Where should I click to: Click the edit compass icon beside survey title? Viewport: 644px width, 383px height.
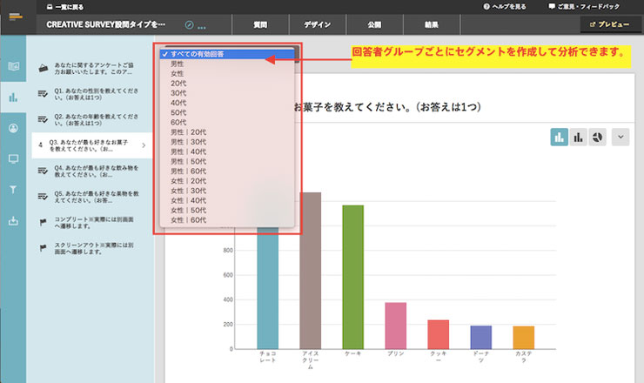(191, 24)
